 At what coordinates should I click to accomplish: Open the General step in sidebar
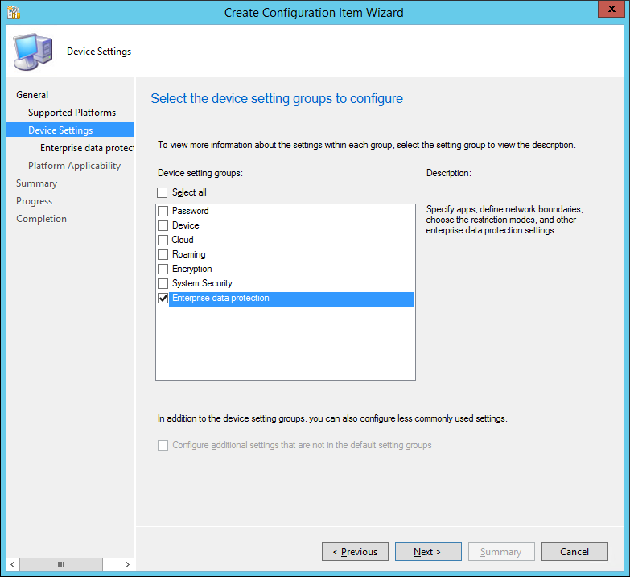(x=32, y=95)
